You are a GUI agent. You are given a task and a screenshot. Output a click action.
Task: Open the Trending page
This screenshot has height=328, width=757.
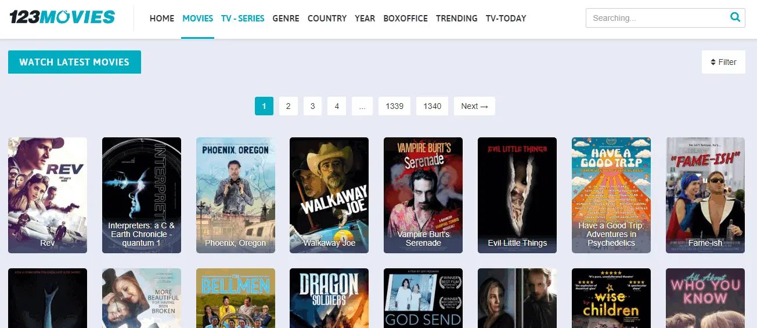[457, 18]
